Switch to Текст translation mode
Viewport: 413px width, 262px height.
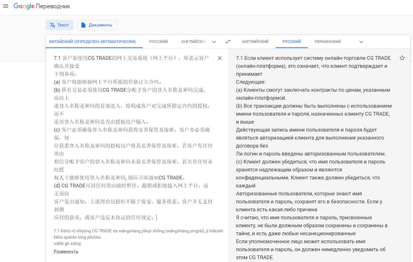[x=59, y=25]
